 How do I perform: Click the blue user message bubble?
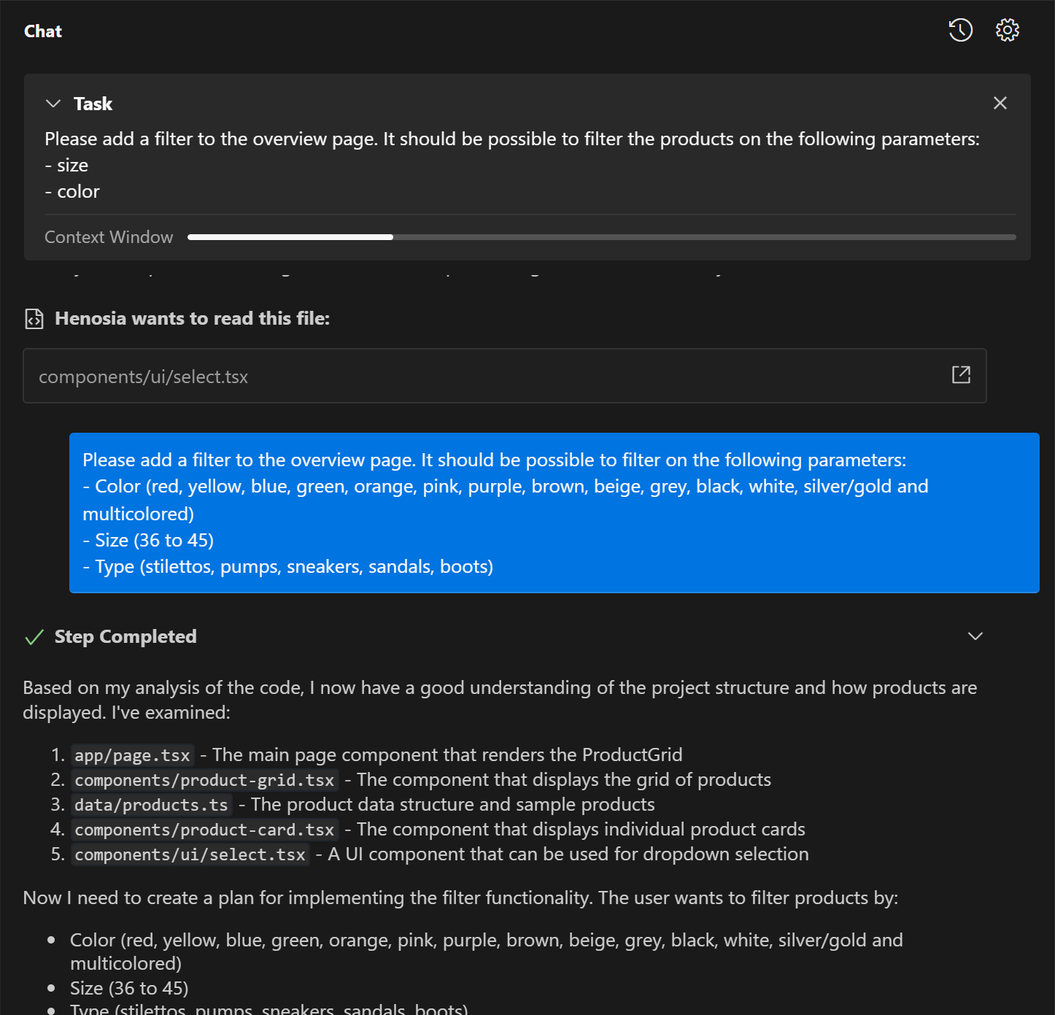pyautogui.click(x=554, y=513)
